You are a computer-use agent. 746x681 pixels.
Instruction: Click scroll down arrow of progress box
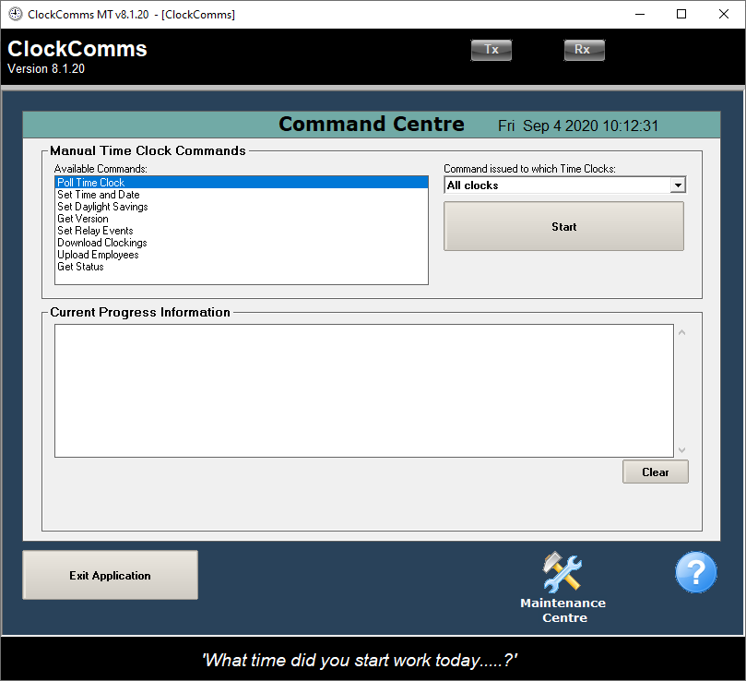pyautogui.click(x=681, y=450)
